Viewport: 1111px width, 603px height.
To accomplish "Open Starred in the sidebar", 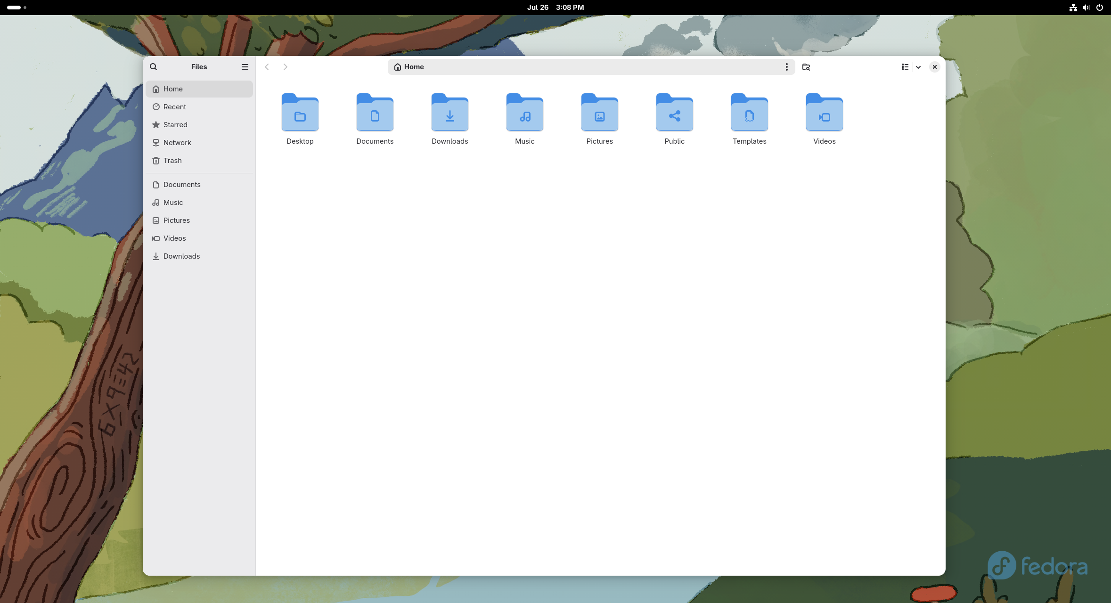I will coord(199,125).
